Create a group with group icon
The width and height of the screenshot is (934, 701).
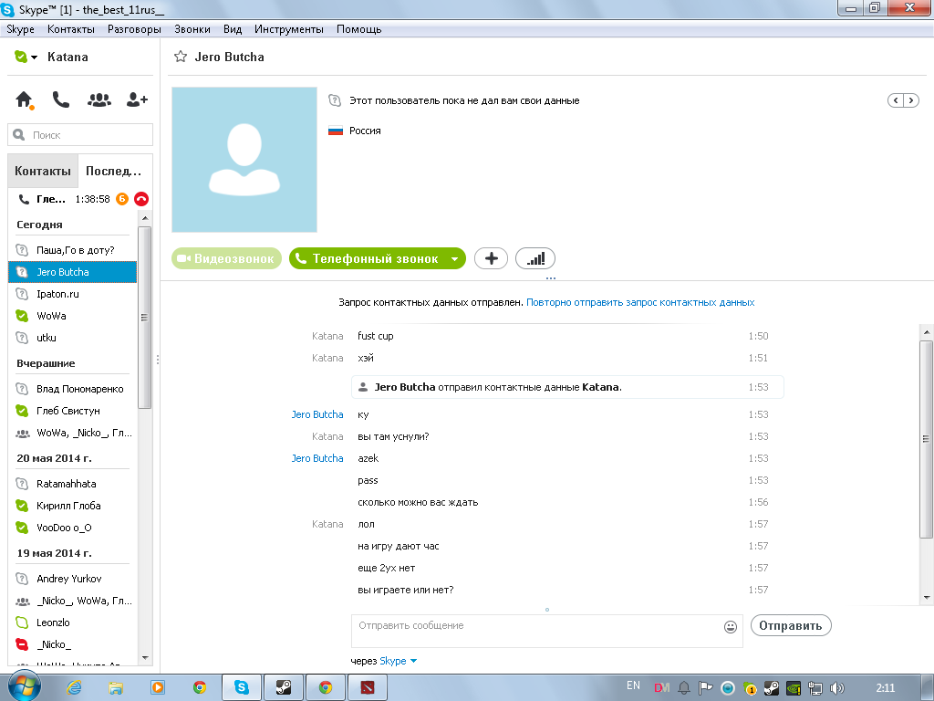coord(99,99)
